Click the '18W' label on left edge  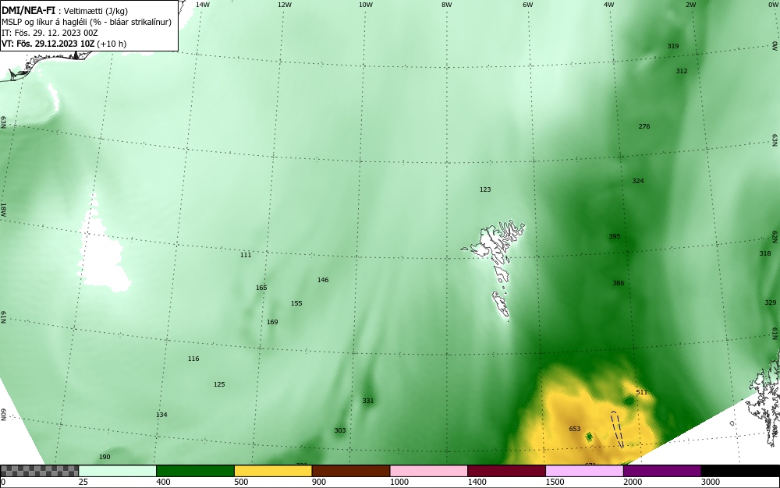click(x=3, y=209)
